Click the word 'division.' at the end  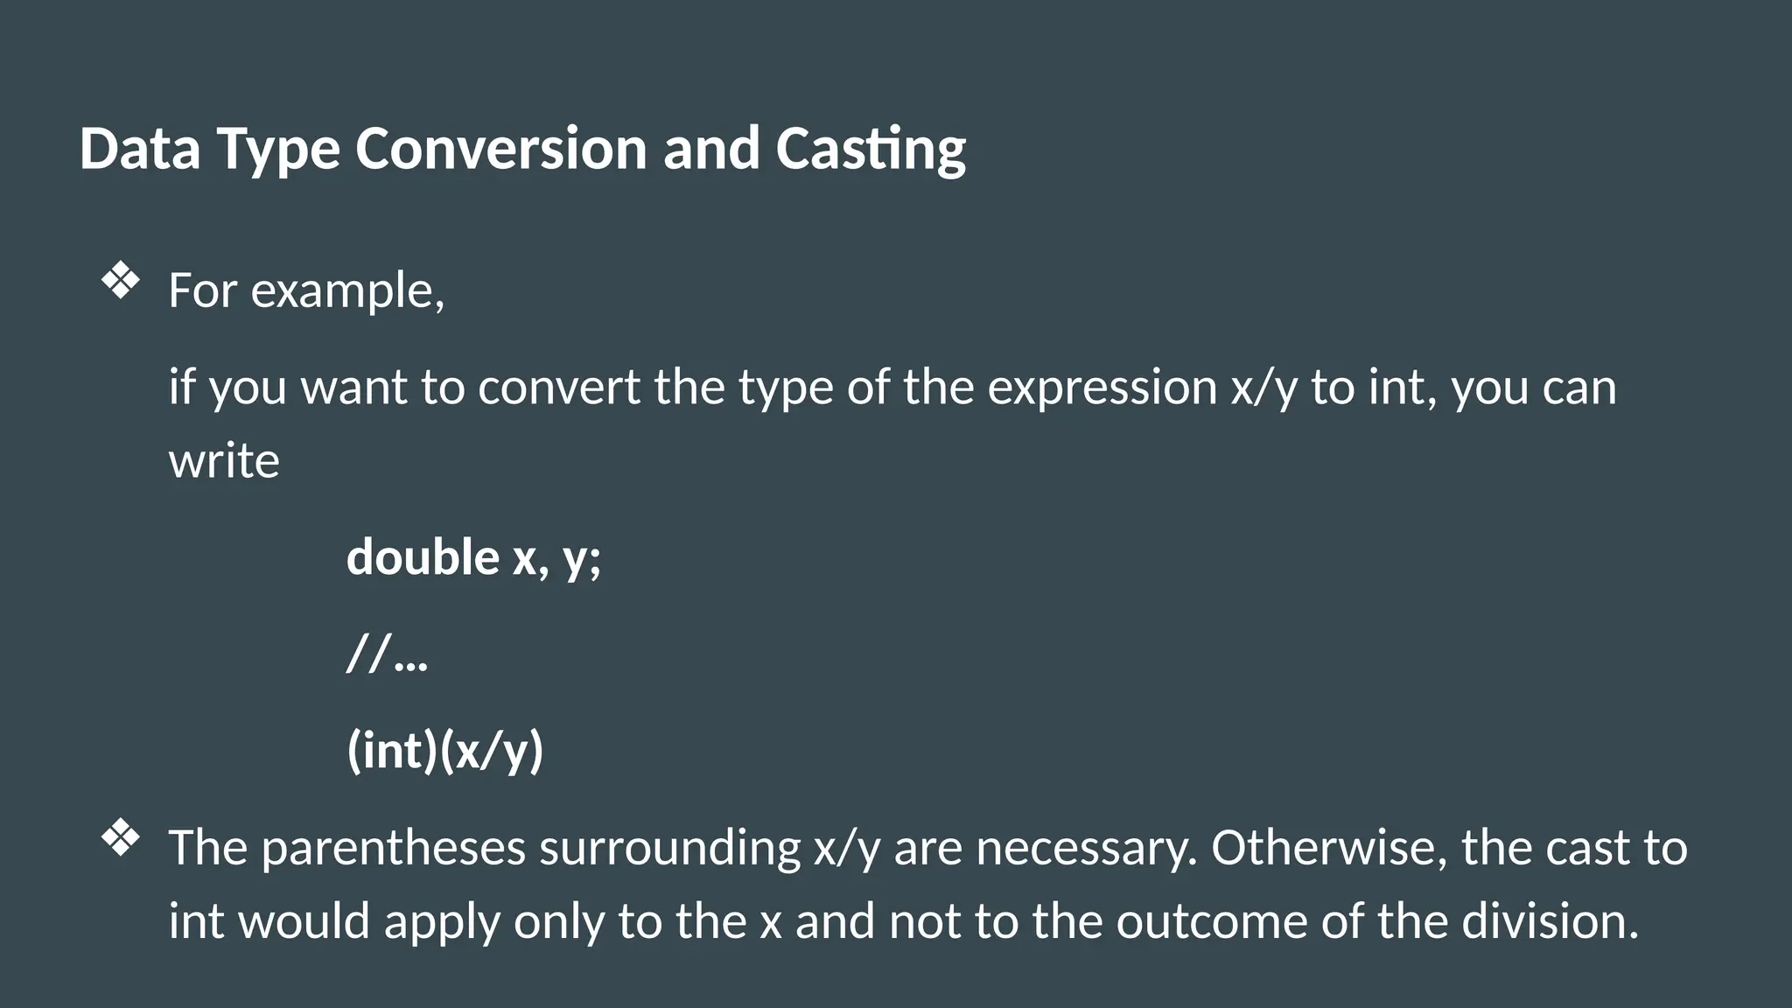click(1550, 920)
